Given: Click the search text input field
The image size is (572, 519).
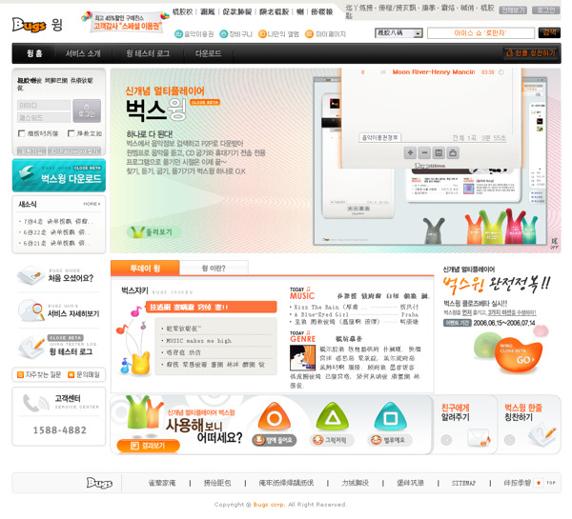Looking at the screenshot, I should coord(480,33).
